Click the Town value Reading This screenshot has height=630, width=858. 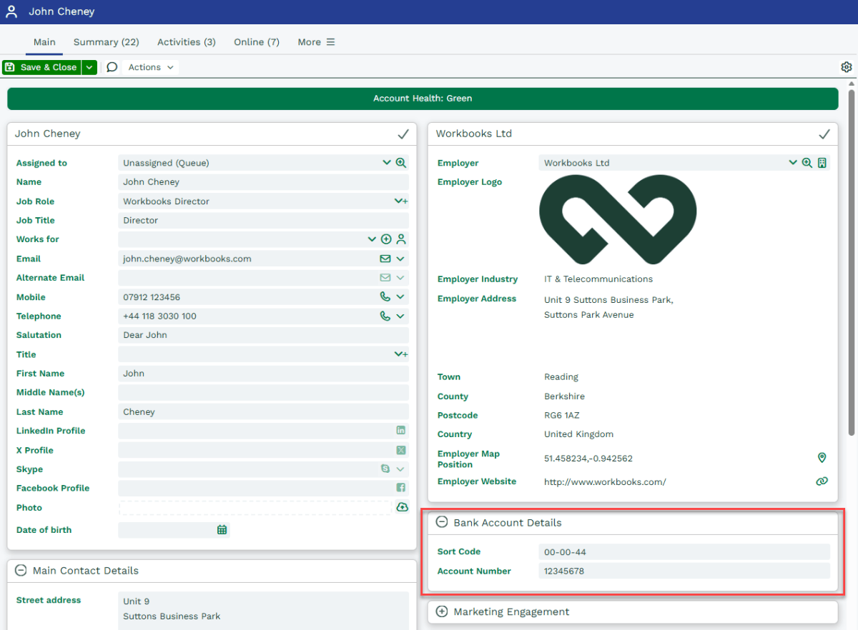point(561,377)
